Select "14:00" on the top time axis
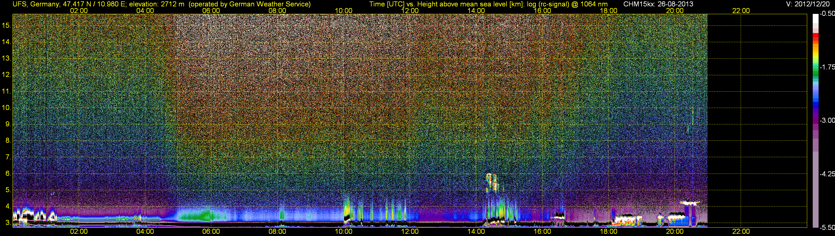Viewport: 835px width, 236px height. (x=476, y=11)
